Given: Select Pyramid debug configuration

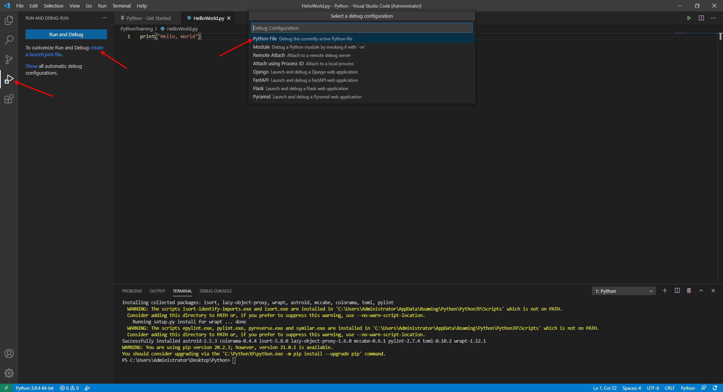Looking at the screenshot, I should (361, 97).
